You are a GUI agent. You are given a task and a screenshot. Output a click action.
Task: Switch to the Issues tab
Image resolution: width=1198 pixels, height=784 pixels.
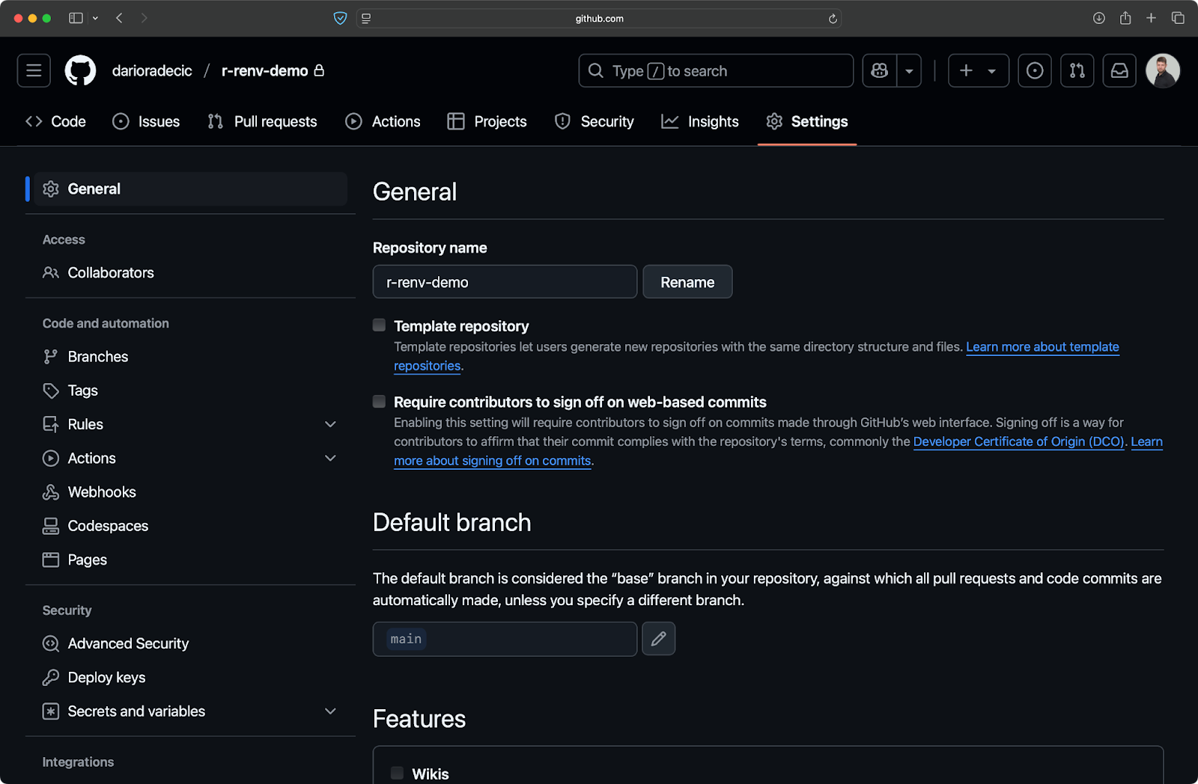click(146, 121)
